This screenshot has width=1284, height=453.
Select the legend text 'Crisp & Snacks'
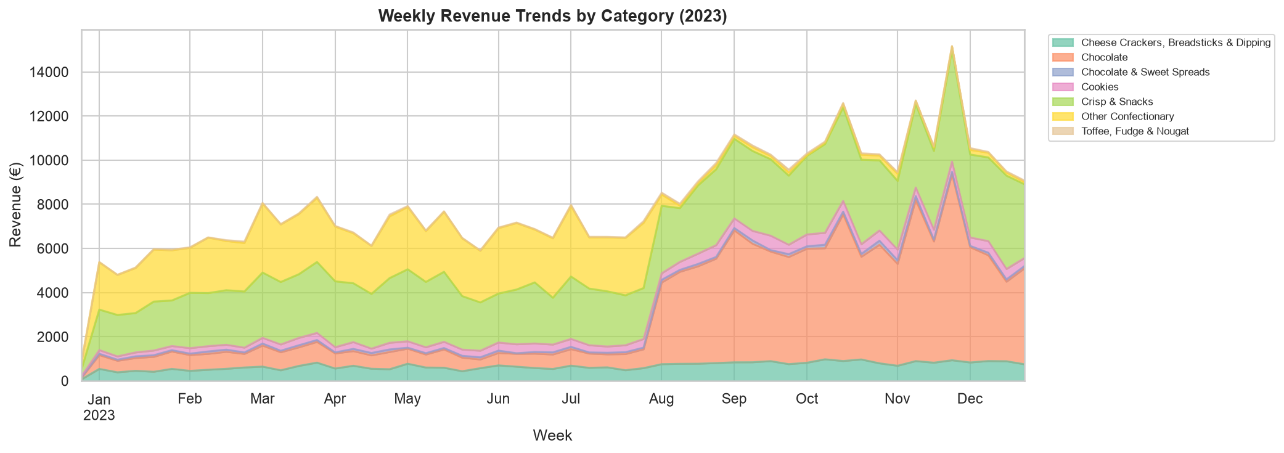click(x=1118, y=102)
